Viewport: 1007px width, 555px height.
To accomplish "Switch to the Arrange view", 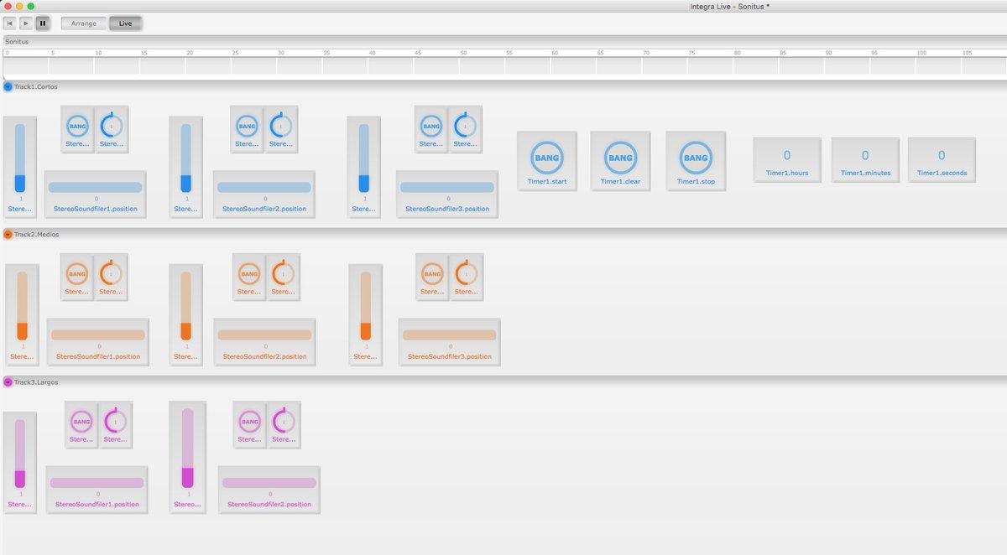I will point(84,23).
